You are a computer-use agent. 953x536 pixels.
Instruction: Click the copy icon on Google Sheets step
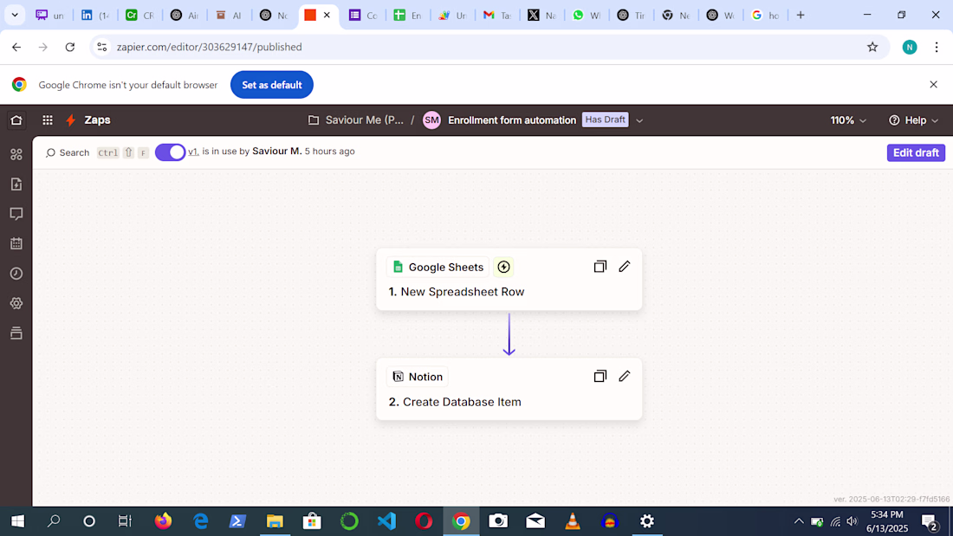point(600,267)
